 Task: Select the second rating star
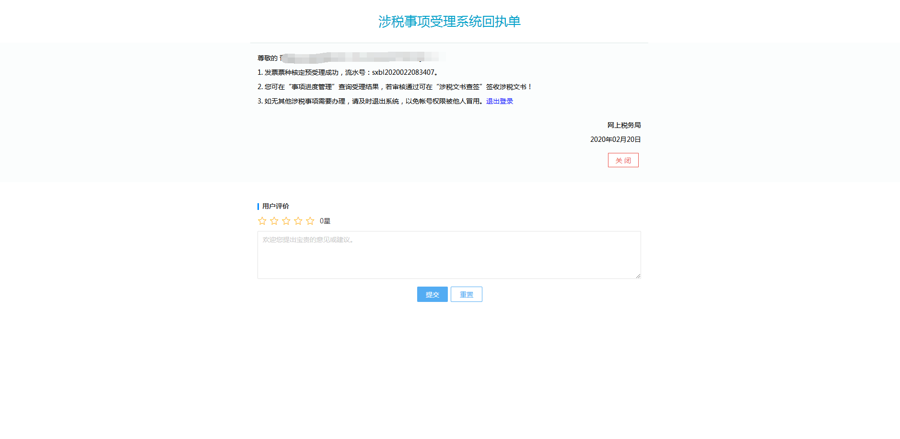pyautogui.click(x=274, y=221)
